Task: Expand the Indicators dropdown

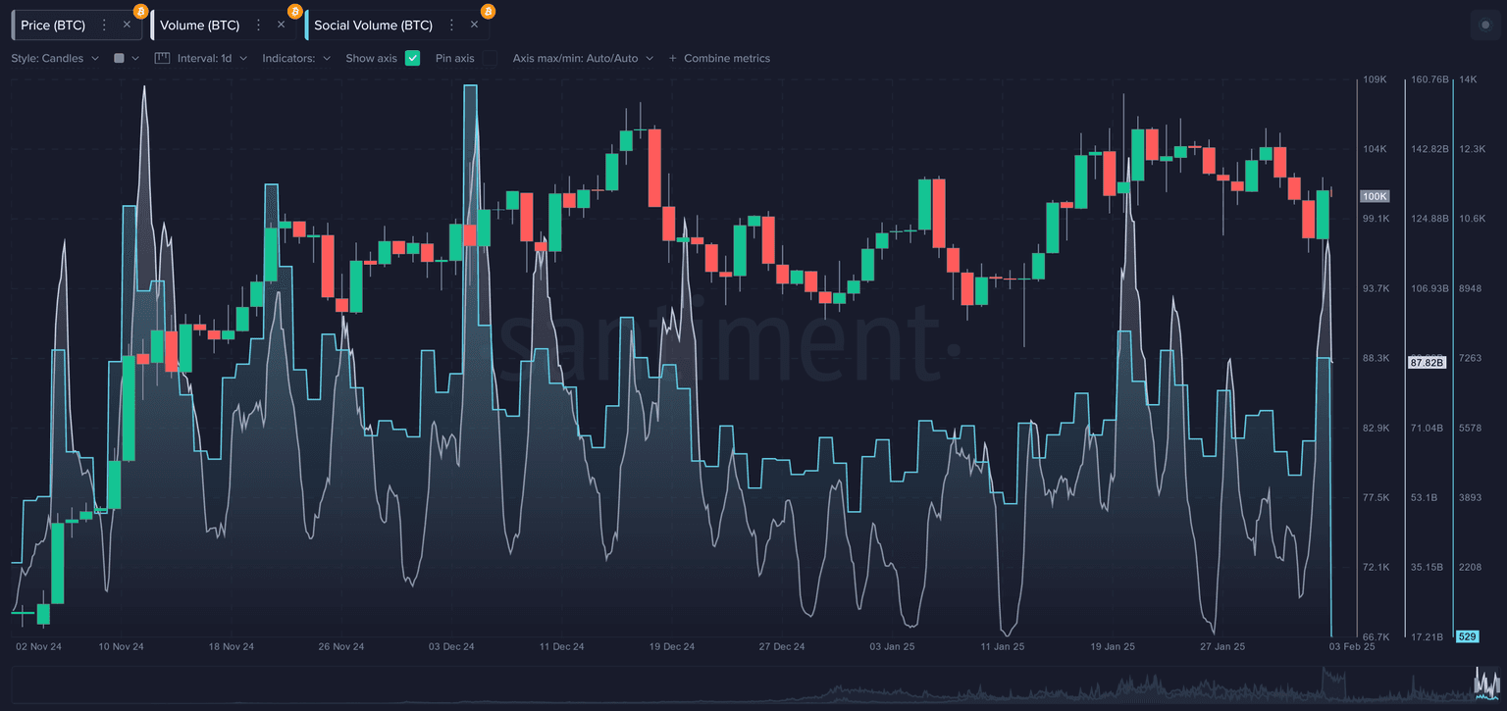Action: click(296, 58)
